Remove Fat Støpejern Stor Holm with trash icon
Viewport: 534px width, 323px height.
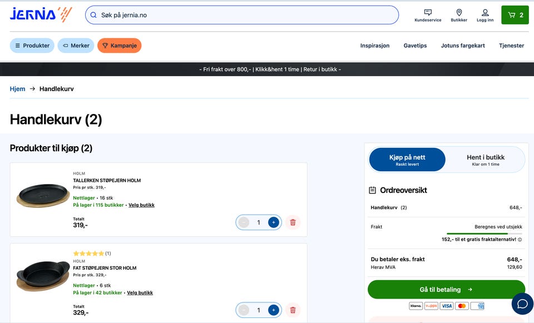pos(293,310)
